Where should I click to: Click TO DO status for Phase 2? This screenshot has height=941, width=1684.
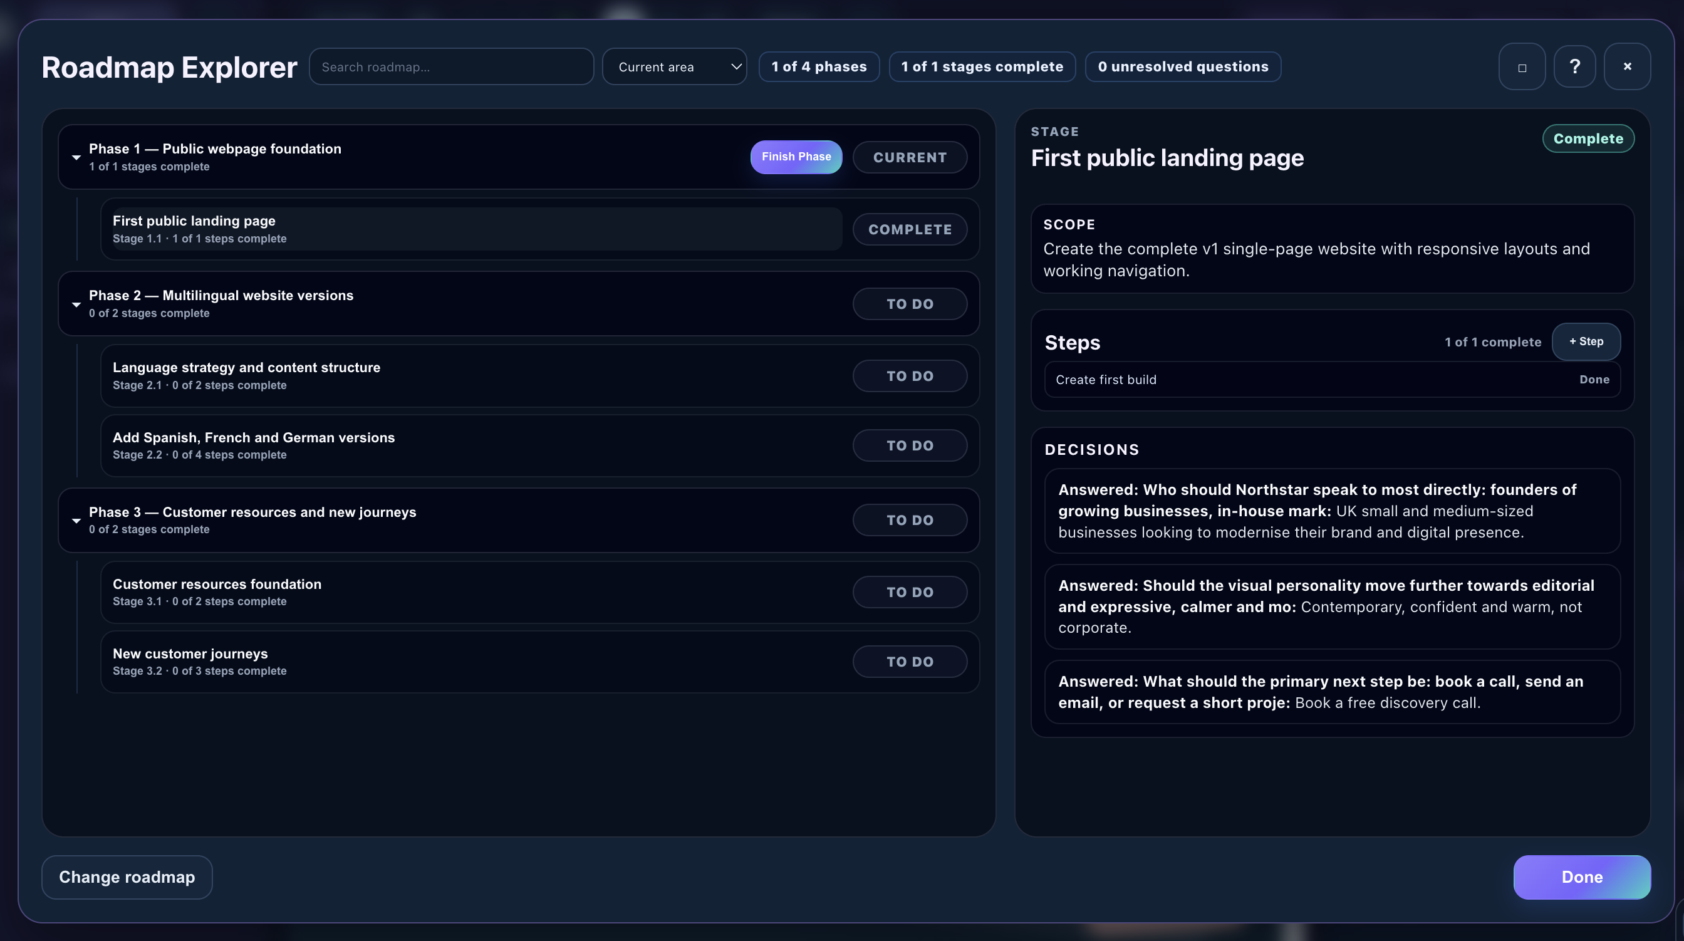point(909,304)
